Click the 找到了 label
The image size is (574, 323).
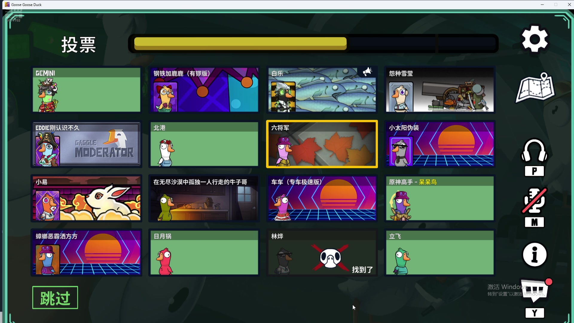[362, 270]
